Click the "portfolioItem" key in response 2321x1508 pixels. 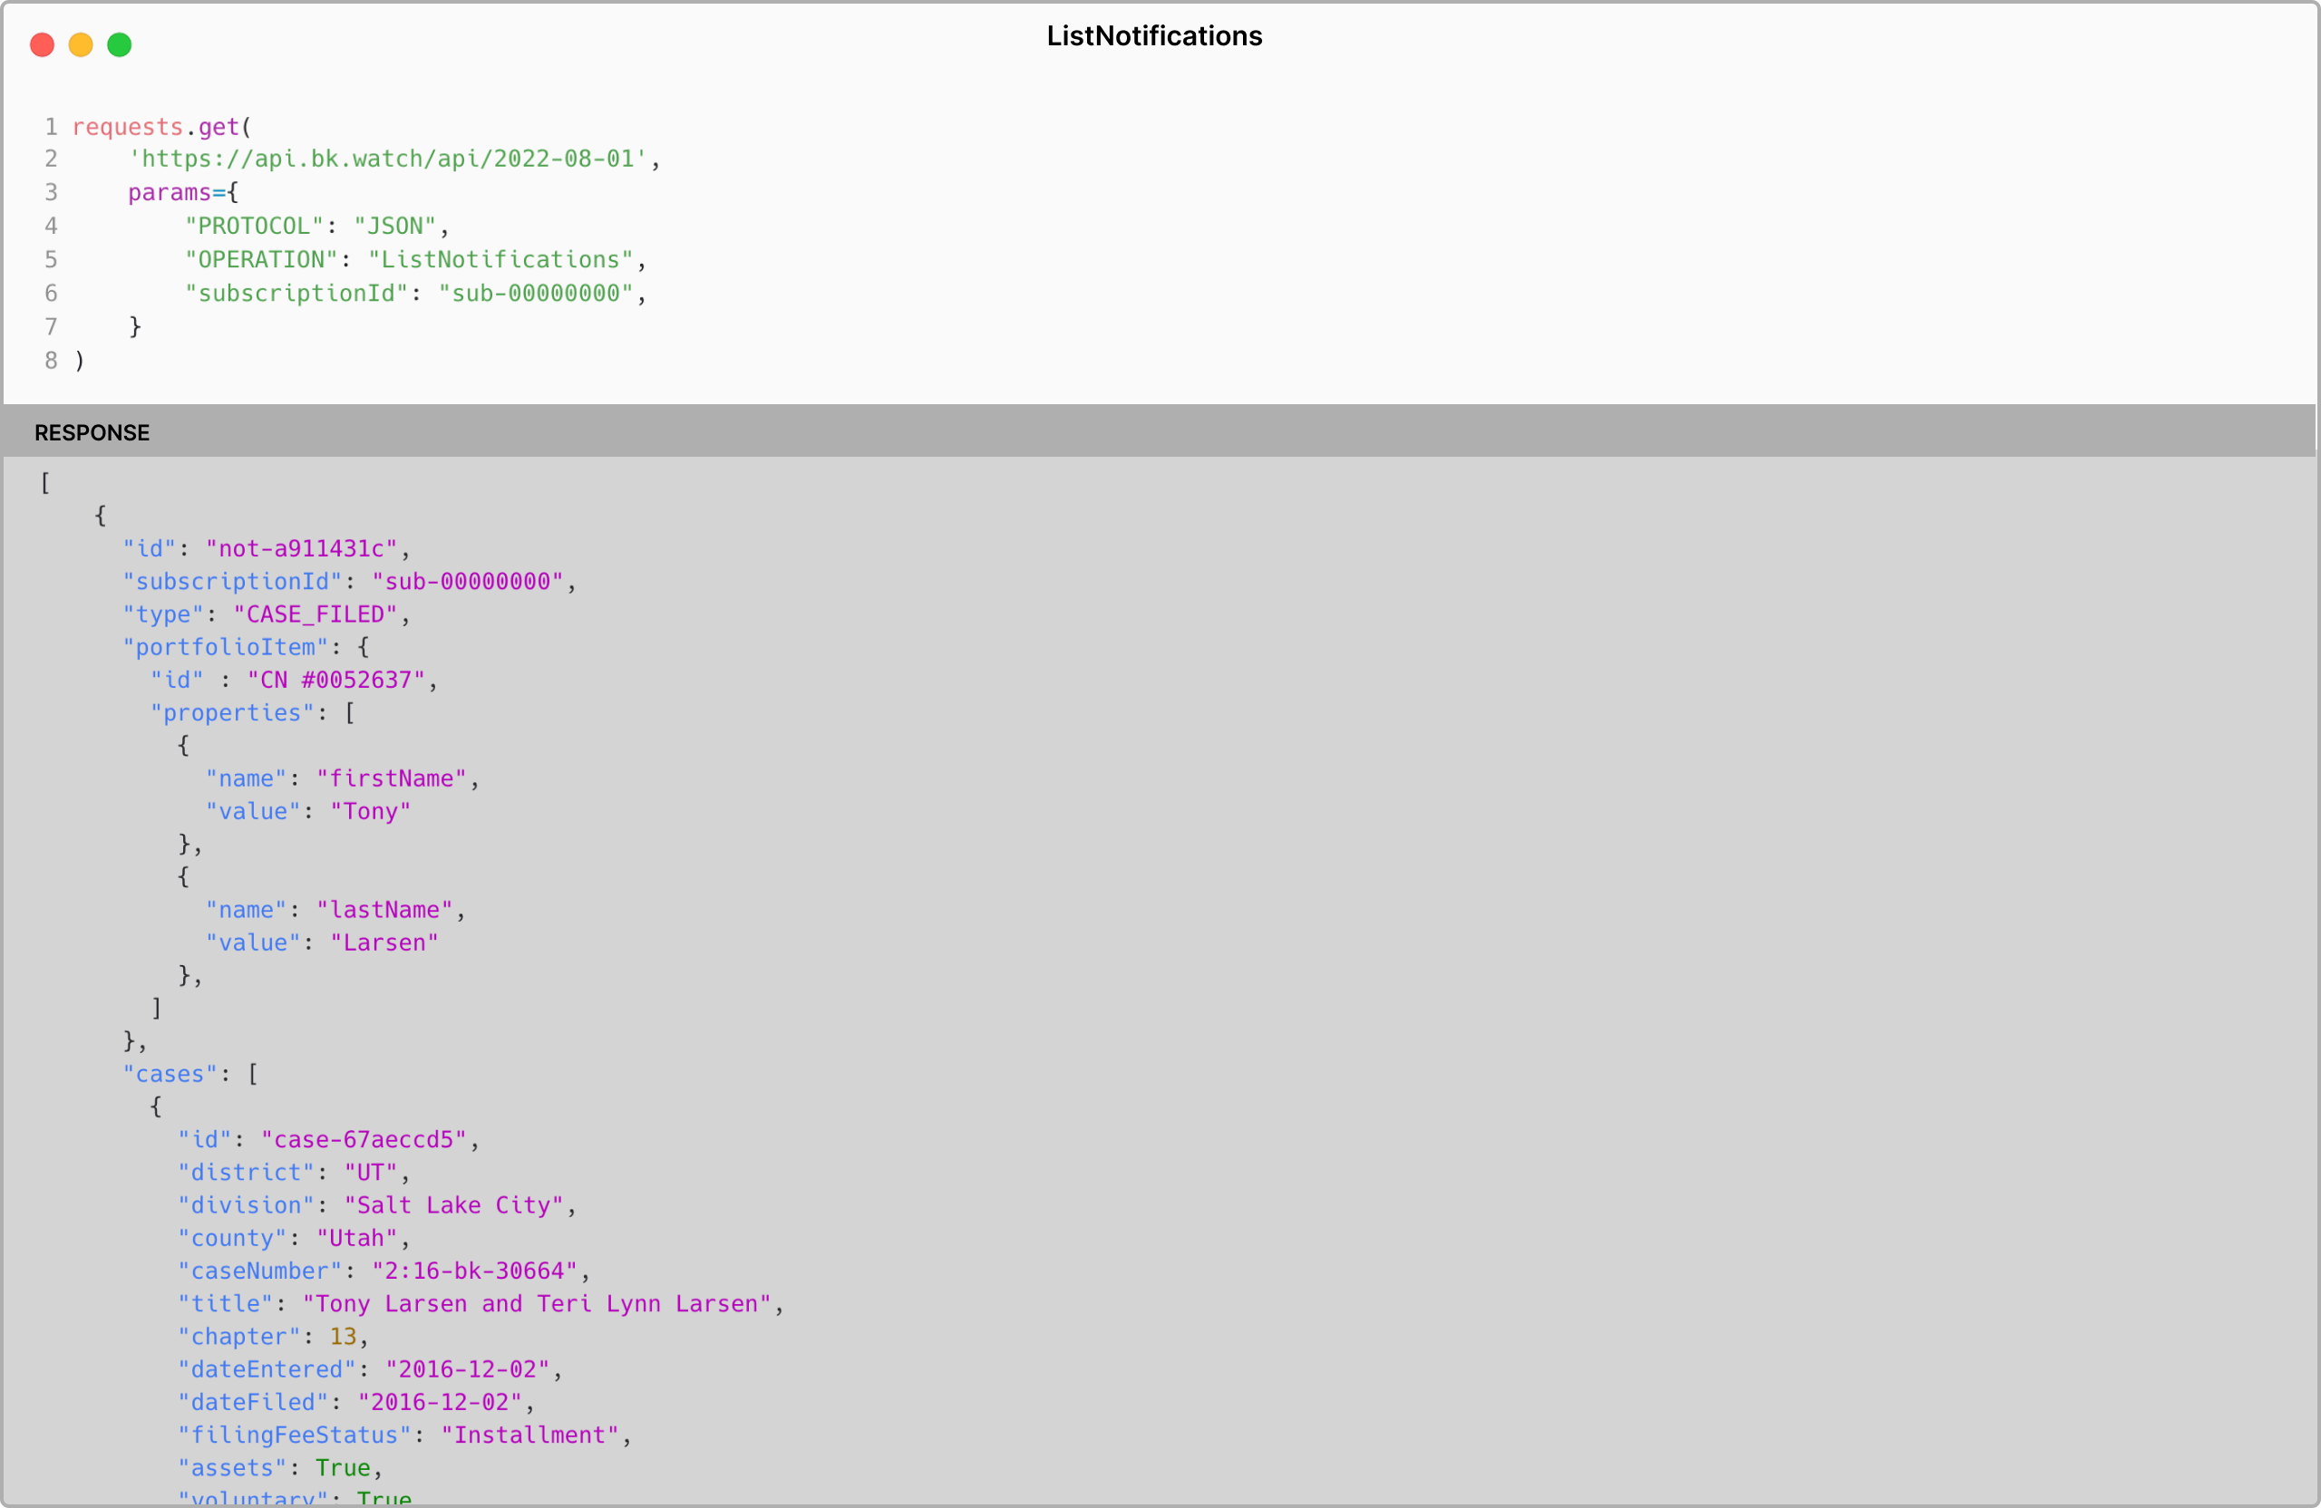[225, 647]
